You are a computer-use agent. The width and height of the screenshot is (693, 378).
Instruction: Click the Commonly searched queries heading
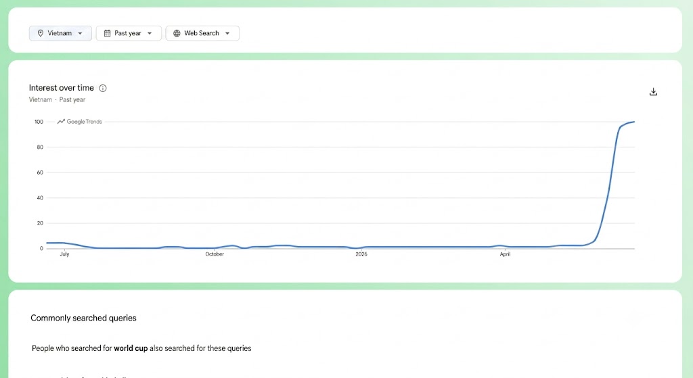coord(83,318)
